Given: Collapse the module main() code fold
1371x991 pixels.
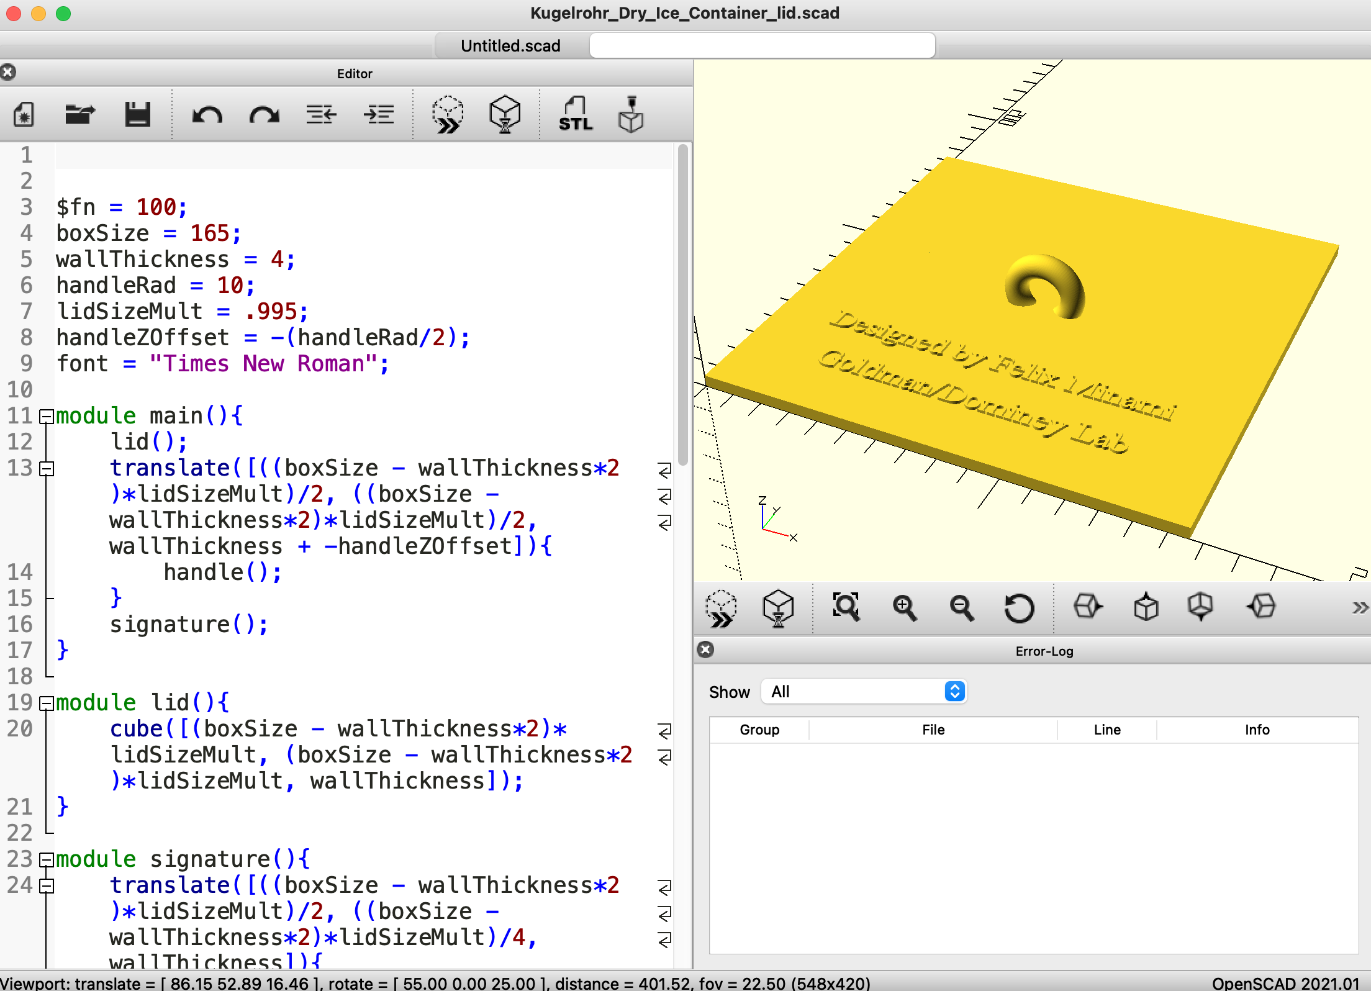Looking at the screenshot, I should (47, 416).
